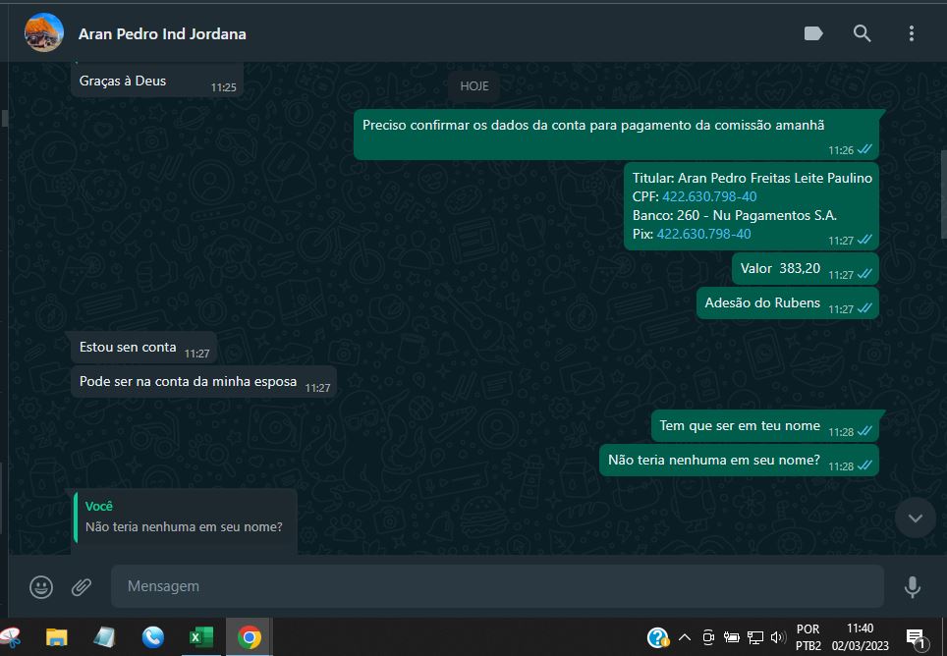The height and width of the screenshot is (656, 947).
Task: Open the label tag icon in header
Action: click(x=813, y=33)
